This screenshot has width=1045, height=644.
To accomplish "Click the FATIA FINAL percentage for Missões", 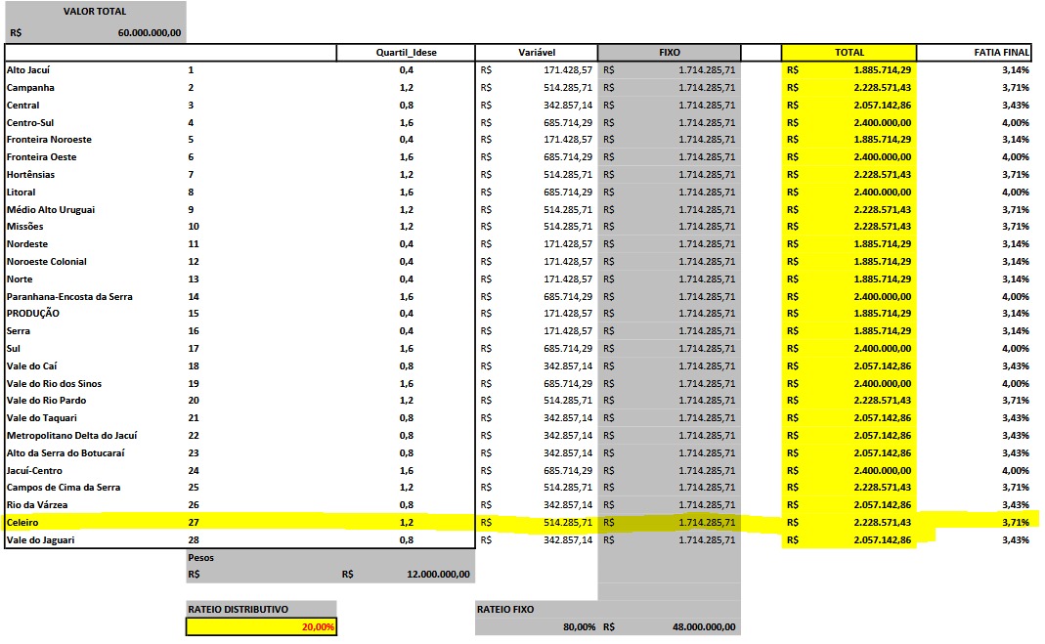I will pos(1016,227).
